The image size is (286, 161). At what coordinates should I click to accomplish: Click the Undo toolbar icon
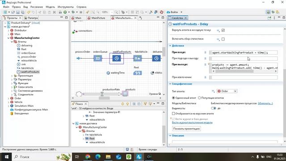[x=29, y=12]
